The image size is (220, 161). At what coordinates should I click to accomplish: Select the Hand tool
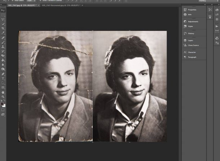coord(3,92)
